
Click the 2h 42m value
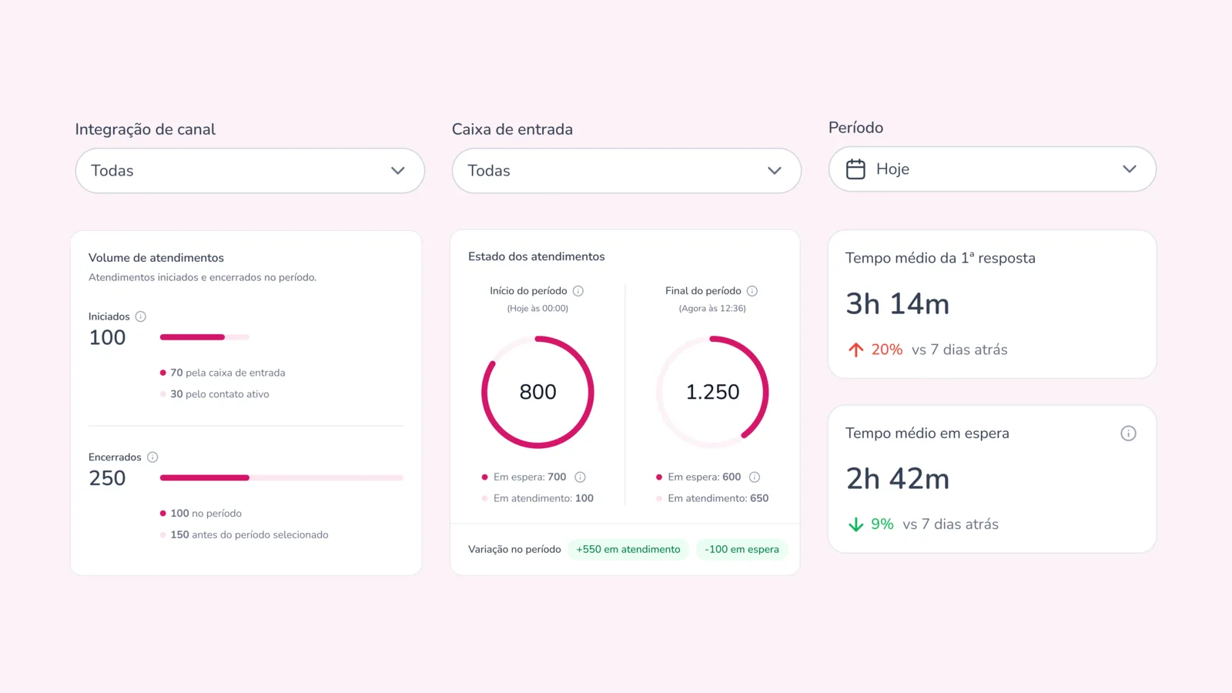[898, 479]
